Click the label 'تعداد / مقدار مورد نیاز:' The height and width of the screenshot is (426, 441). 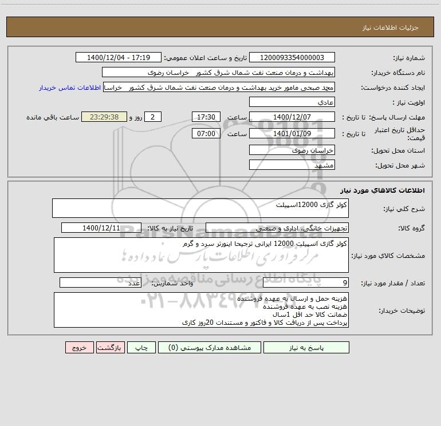pos(393,284)
